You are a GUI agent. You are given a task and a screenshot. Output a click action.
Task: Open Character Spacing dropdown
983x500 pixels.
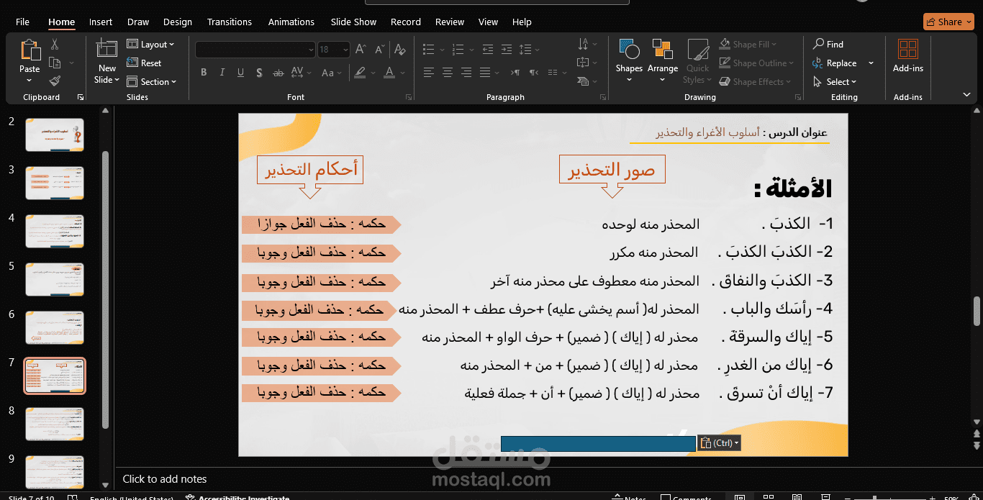(x=303, y=73)
